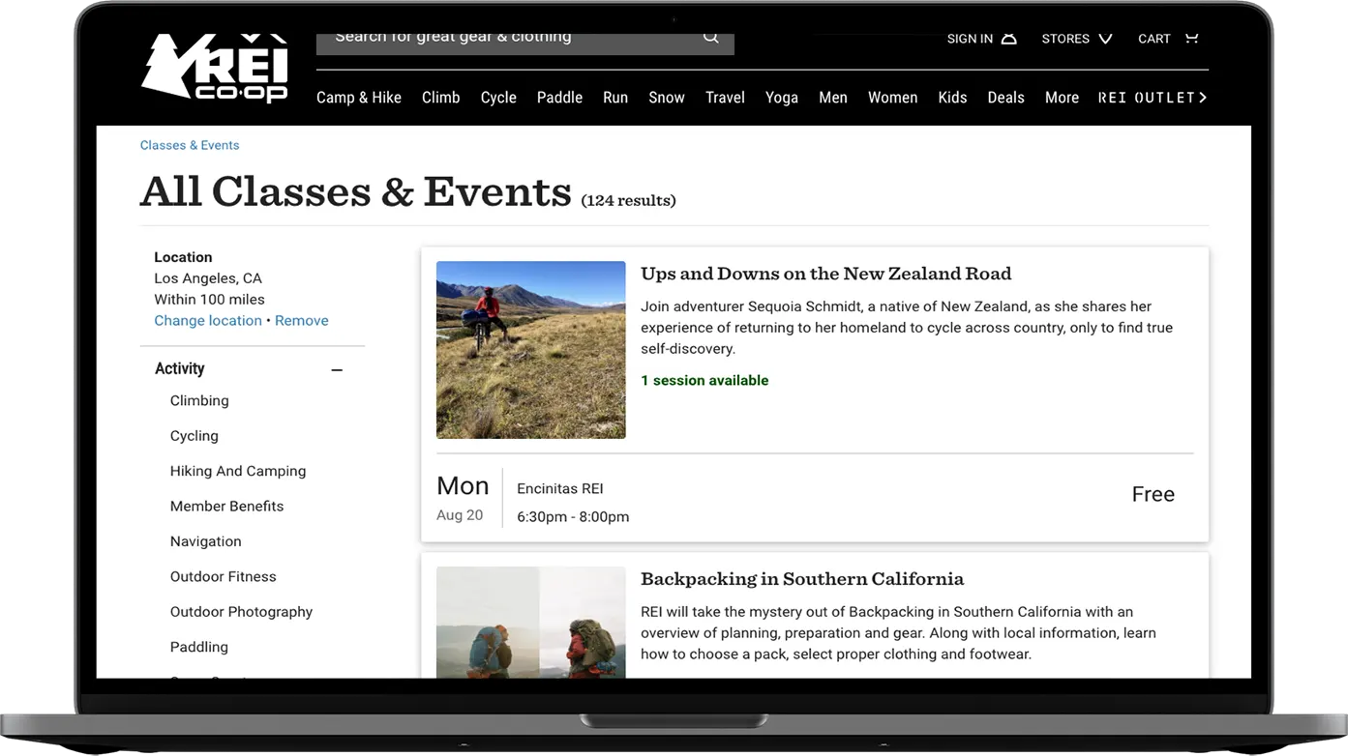
Task: Open Backpacking in Southern California event title
Action: point(802,579)
